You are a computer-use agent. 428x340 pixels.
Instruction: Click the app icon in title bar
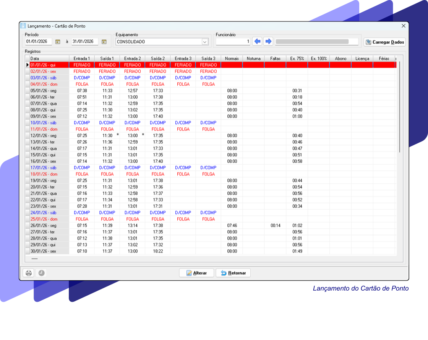[23, 26]
